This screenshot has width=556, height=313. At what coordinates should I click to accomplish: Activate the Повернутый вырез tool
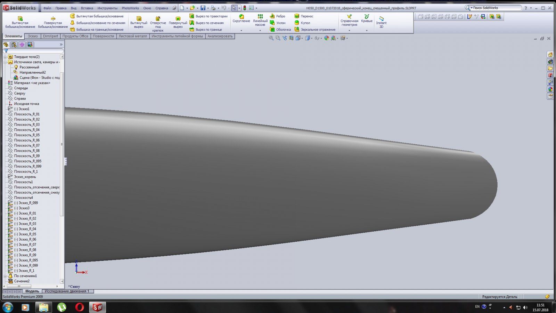[178, 22]
